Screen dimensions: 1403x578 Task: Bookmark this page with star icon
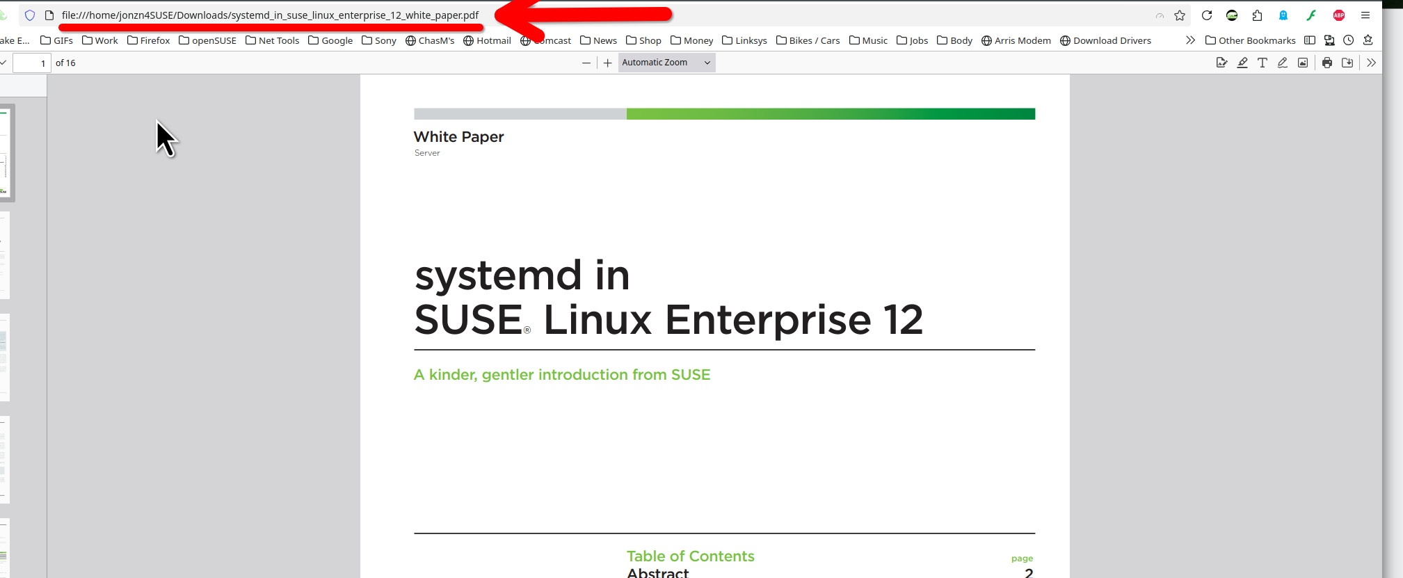1180,15
